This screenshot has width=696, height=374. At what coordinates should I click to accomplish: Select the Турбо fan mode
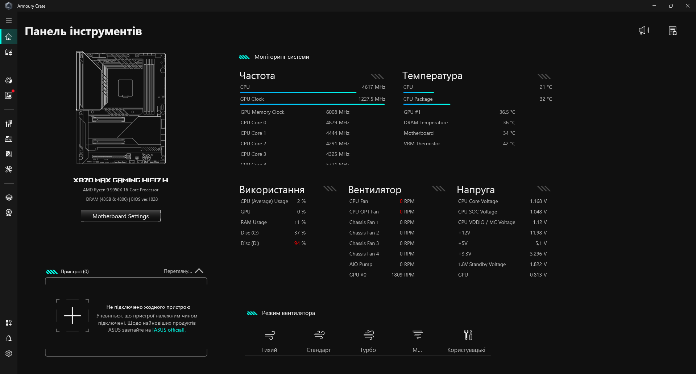368,341
